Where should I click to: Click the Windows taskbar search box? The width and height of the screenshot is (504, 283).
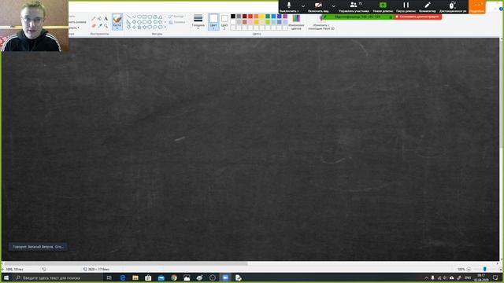(x=57, y=277)
